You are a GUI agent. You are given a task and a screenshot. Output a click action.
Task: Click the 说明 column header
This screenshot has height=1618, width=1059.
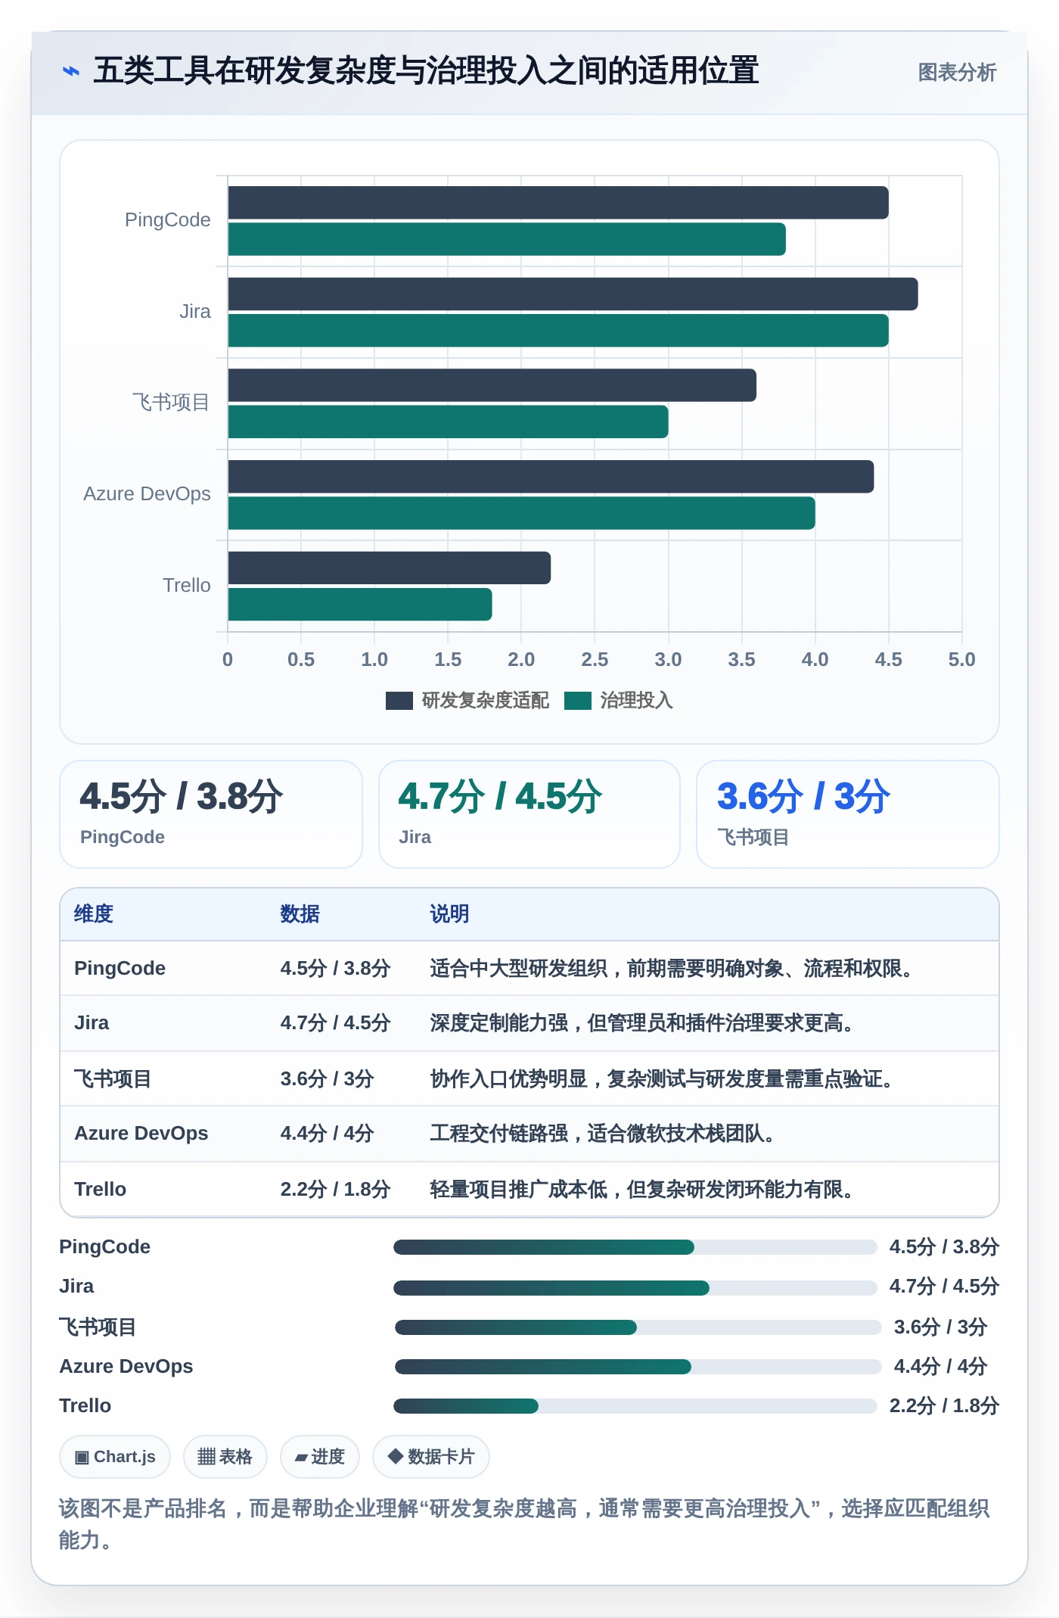tap(449, 913)
